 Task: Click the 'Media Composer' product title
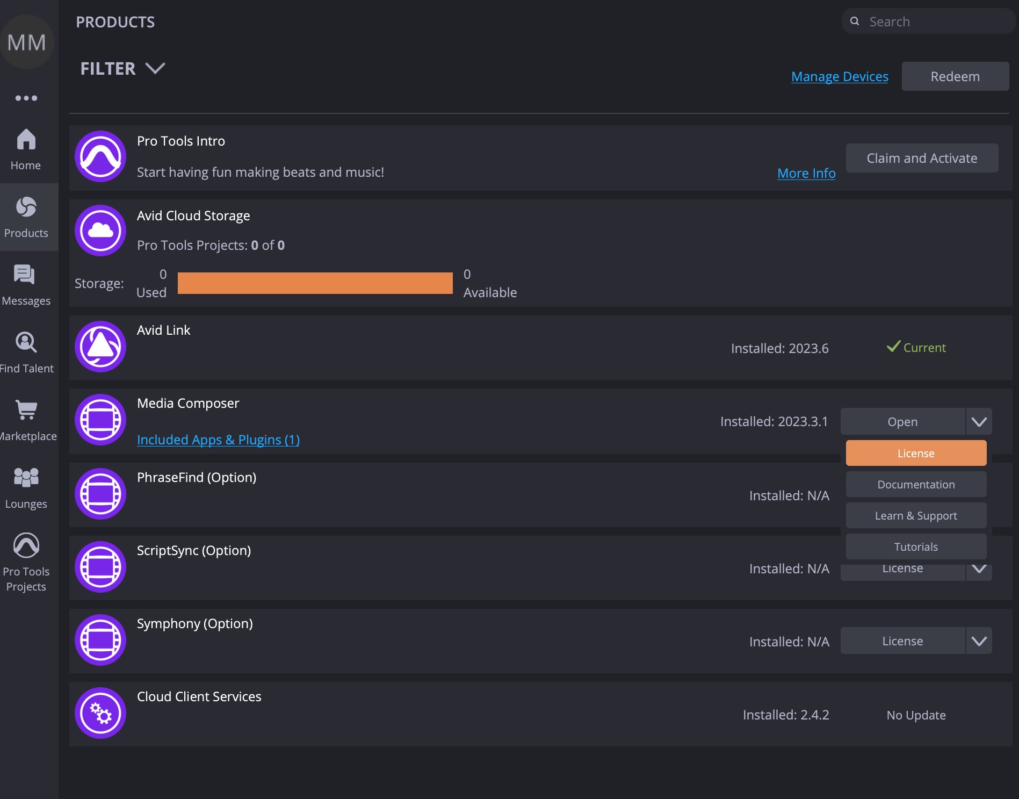pyautogui.click(x=188, y=403)
